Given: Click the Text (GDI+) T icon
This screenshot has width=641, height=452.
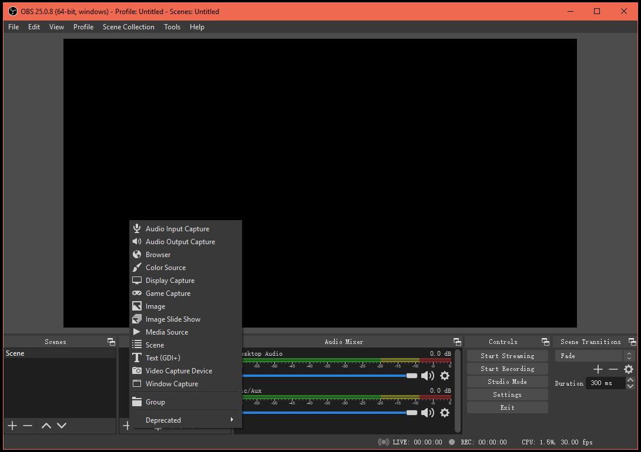Looking at the screenshot, I should tap(137, 357).
